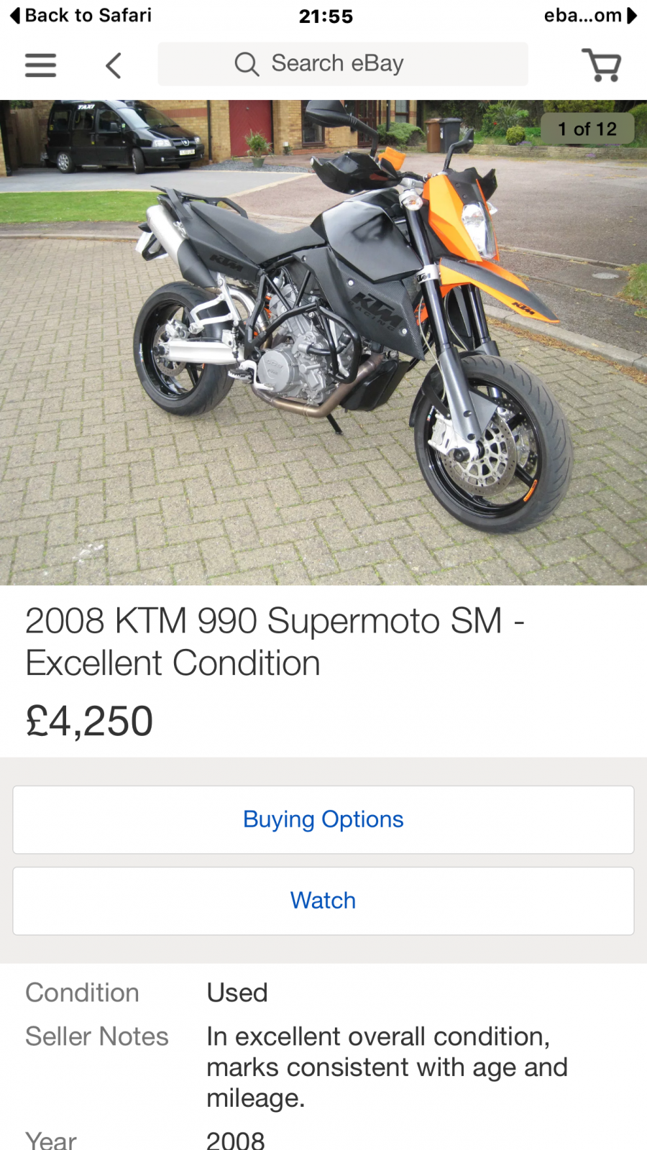The width and height of the screenshot is (647, 1150).
Task: Click the Search eBay field
Action: (343, 64)
